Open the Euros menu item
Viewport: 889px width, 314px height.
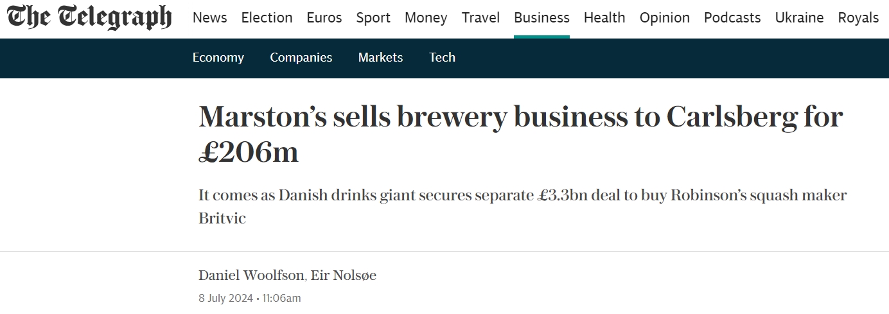324,18
